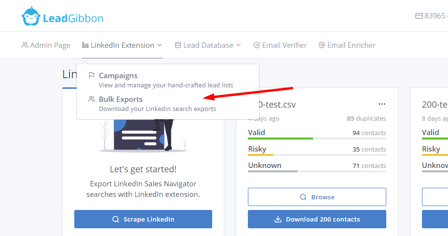The image size is (448, 236).
Task: Select Campaigns menu entry
Action: point(118,76)
